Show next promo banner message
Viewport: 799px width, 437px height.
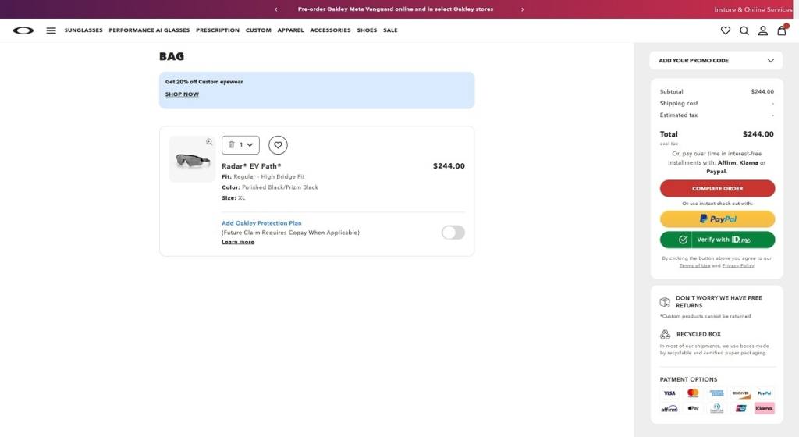click(x=523, y=9)
